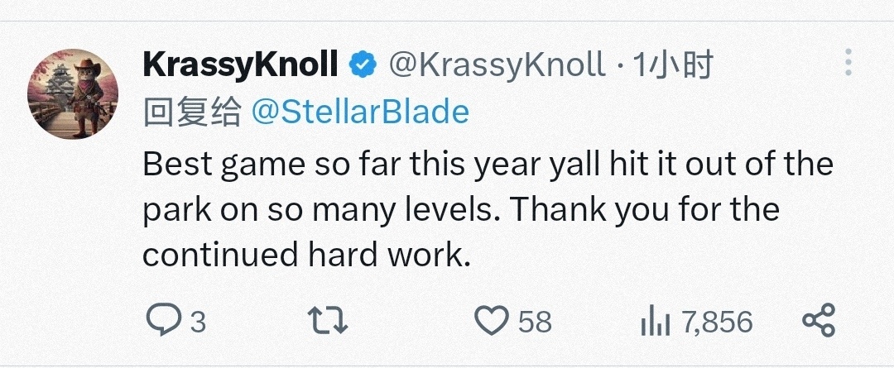Viewport: 894px width, 368px height.
Task: Visit the @StellarBlade mention link
Action: pyautogui.click(x=359, y=112)
